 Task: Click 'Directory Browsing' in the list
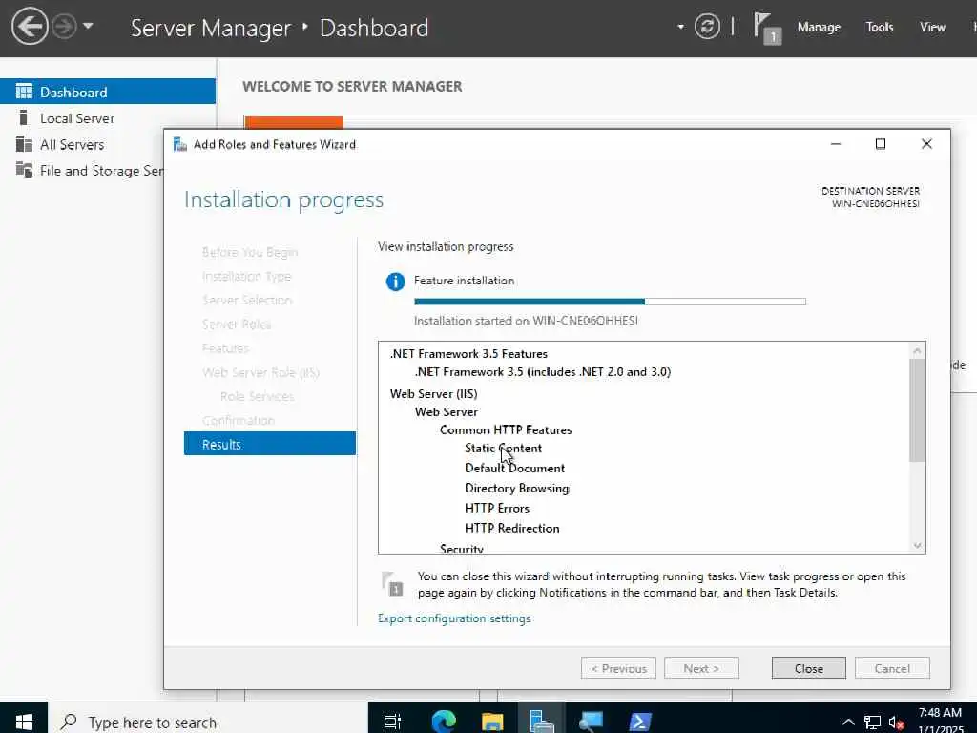point(516,488)
